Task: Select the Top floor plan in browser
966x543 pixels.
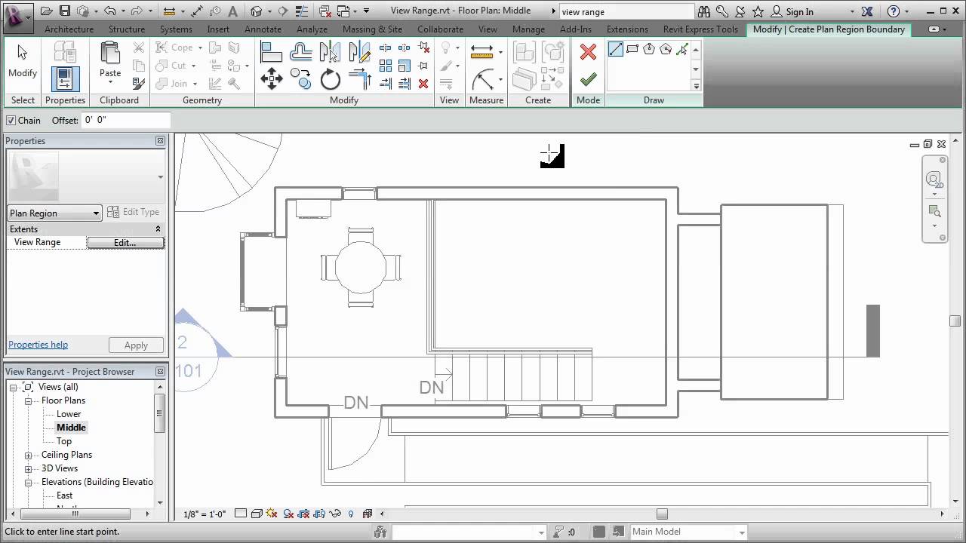Action: (64, 441)
